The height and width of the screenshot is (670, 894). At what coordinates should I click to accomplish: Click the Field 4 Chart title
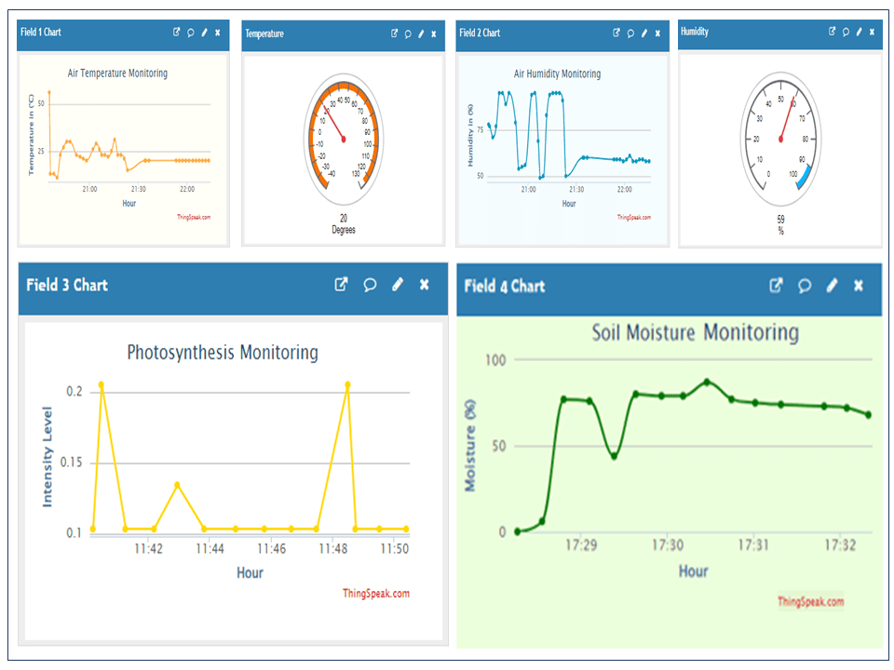pyautogui.click(x=504, y=286)
